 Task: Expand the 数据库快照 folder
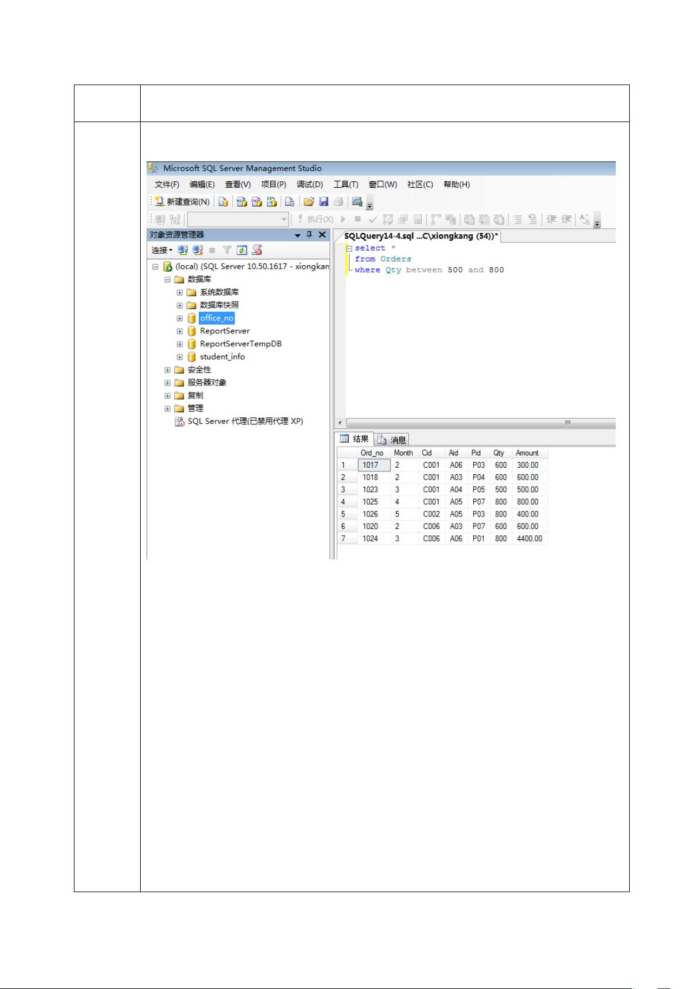(180, 305)
